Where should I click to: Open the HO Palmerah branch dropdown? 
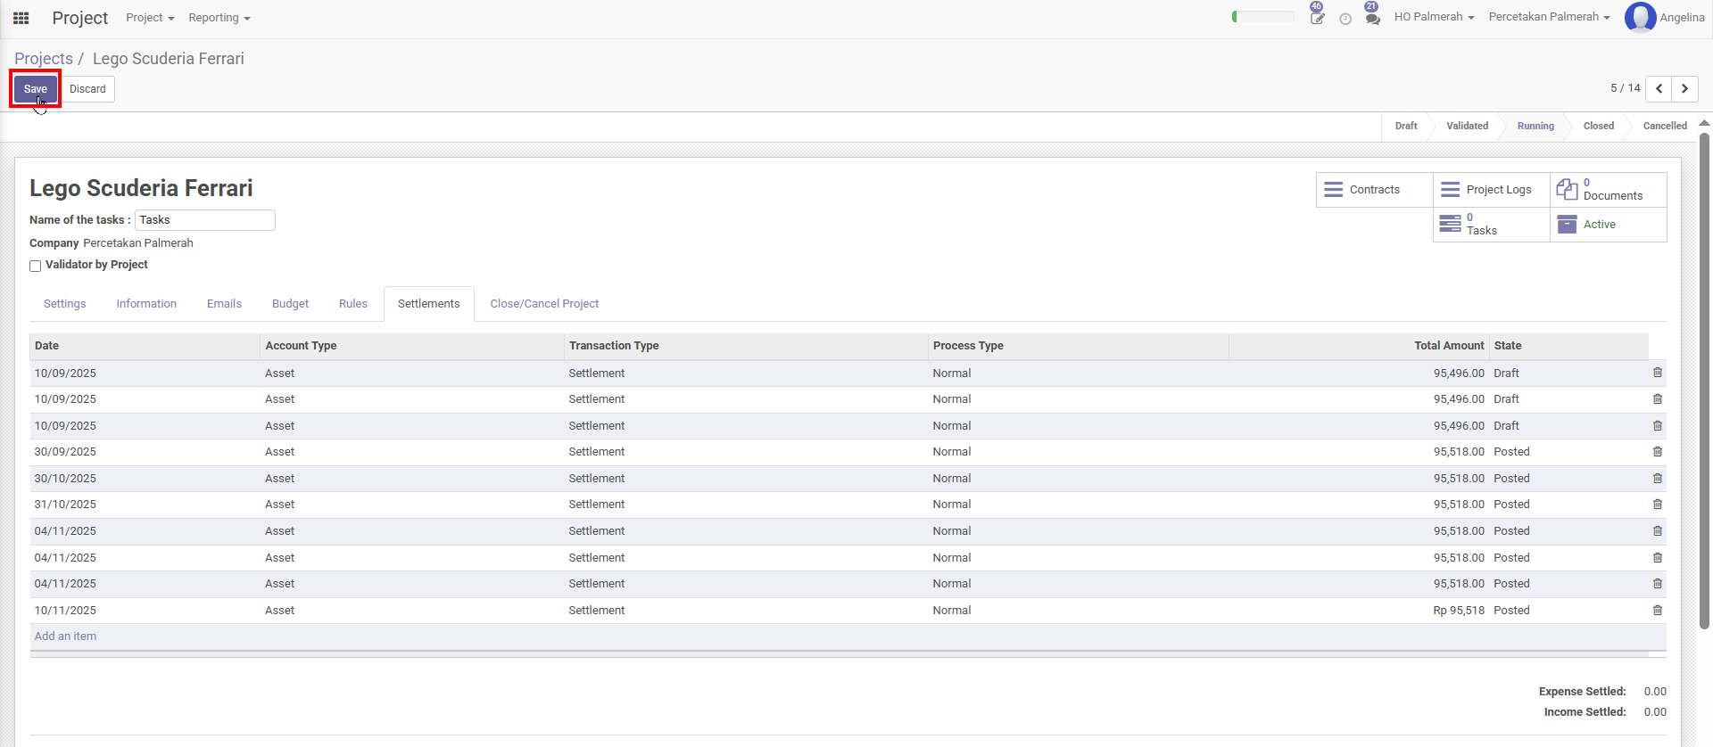(1434, 17)
